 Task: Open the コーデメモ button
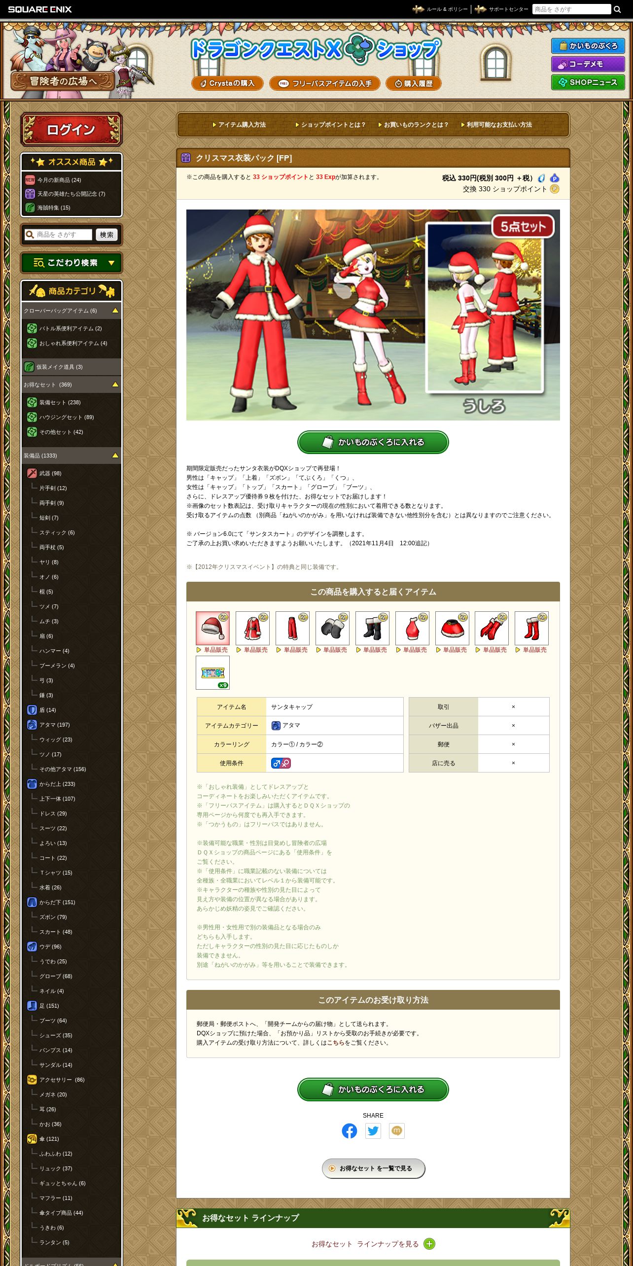coord(588,64)
